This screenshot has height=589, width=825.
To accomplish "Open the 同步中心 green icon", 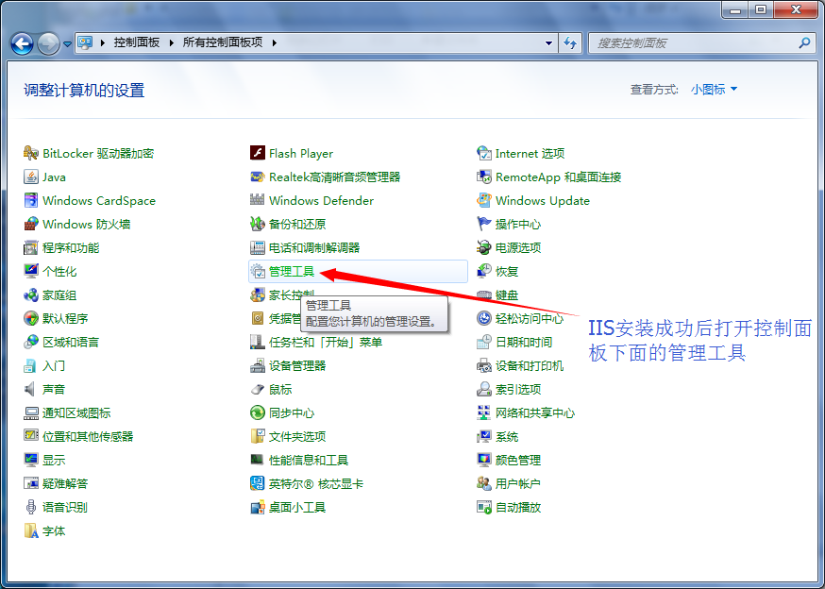I will 258,412.
